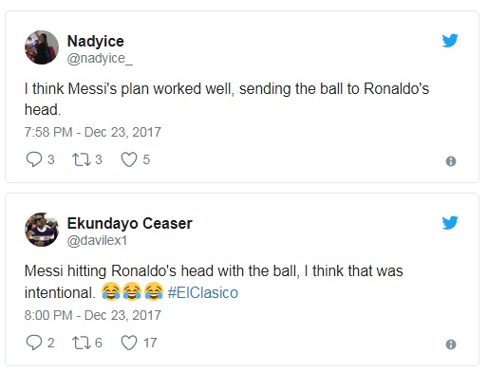This screenshot has height=372, width=488.
Task: Open Ekundayo Ceaser's profile picture
Action: (42, 230)
